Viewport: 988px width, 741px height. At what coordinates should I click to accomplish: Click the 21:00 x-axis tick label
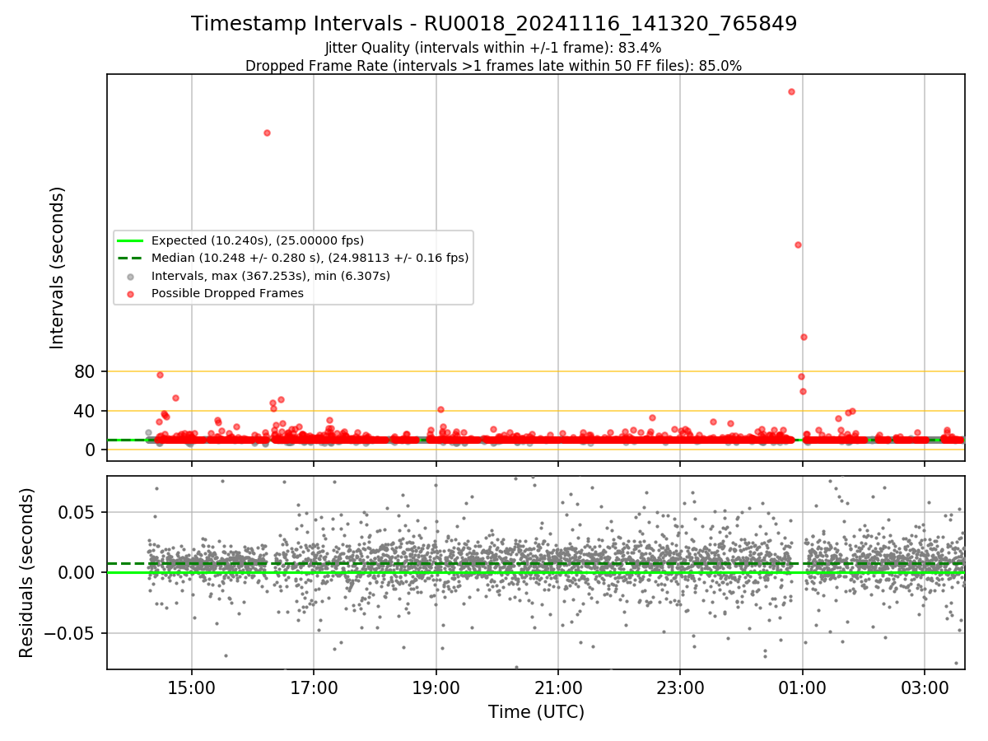pyautogui.click(x=558, y=687)
